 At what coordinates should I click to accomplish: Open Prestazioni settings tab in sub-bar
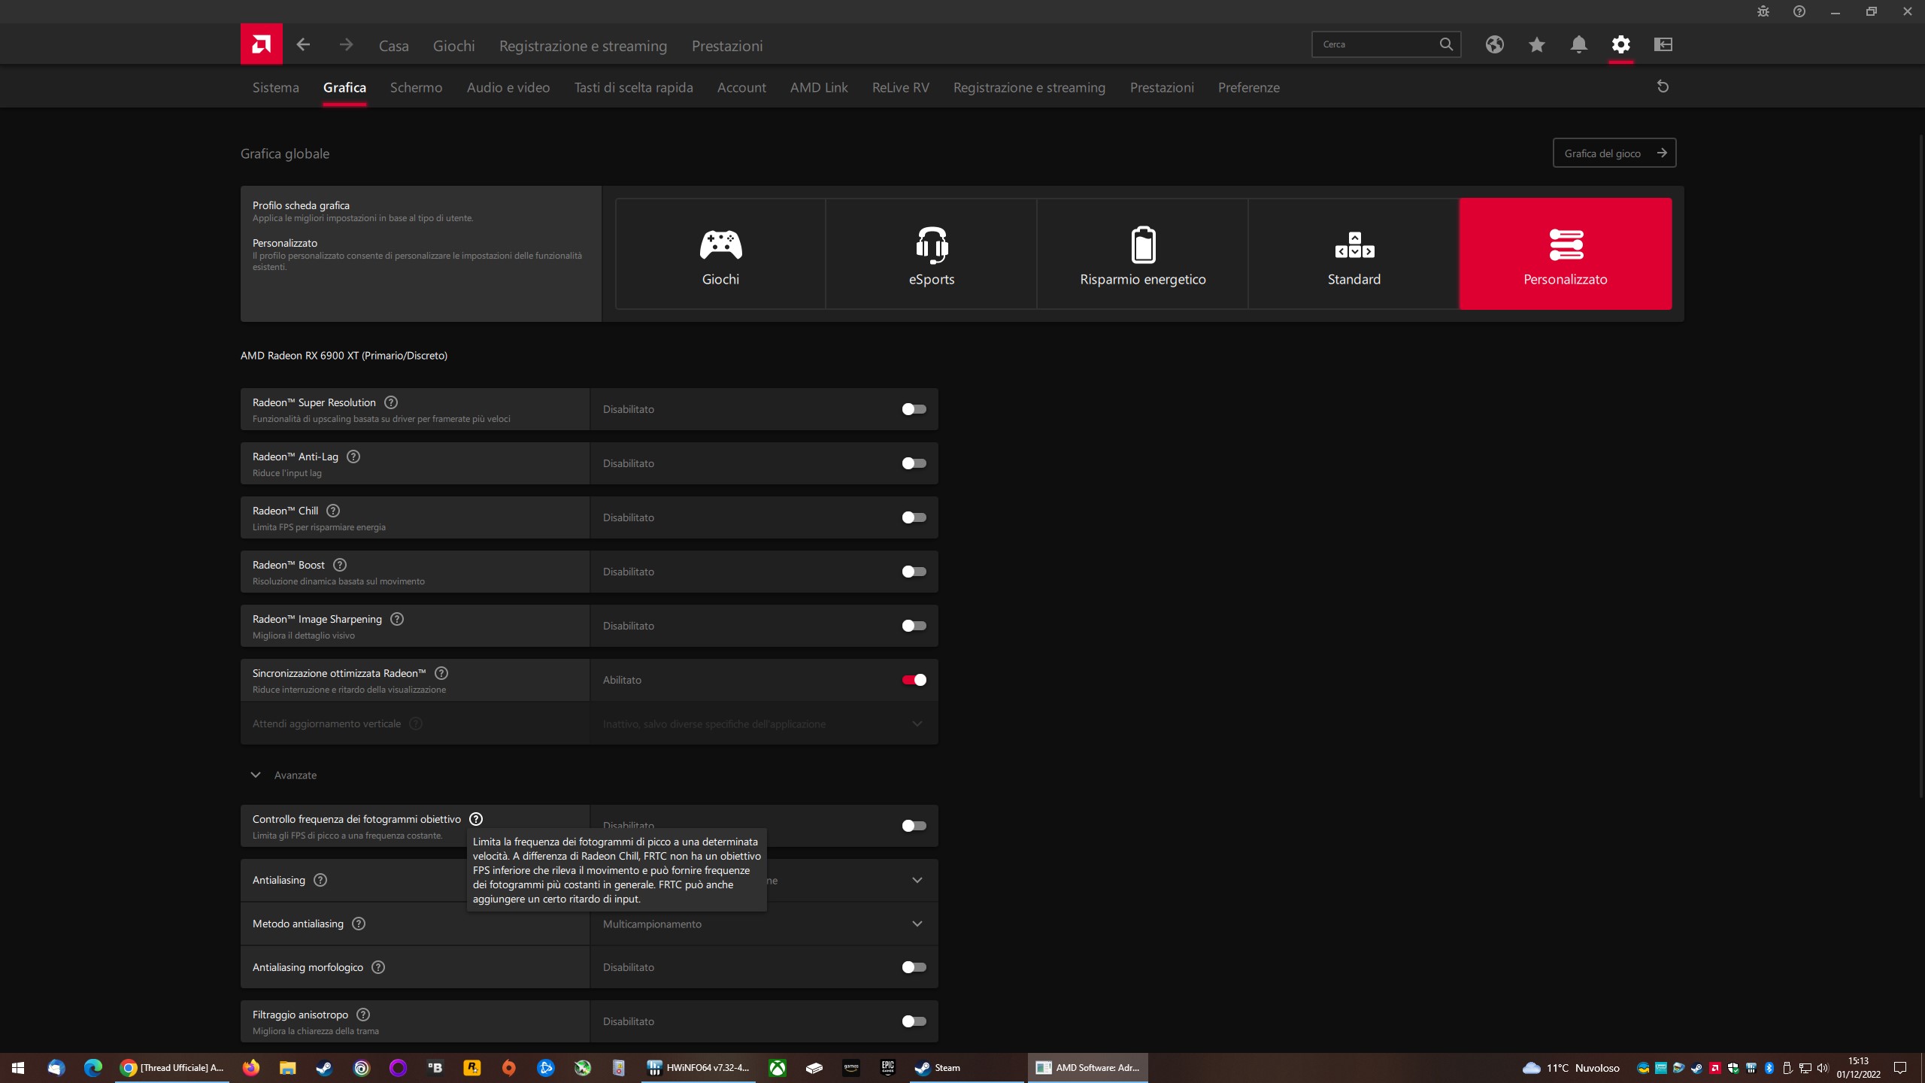tap(1162, 87)
